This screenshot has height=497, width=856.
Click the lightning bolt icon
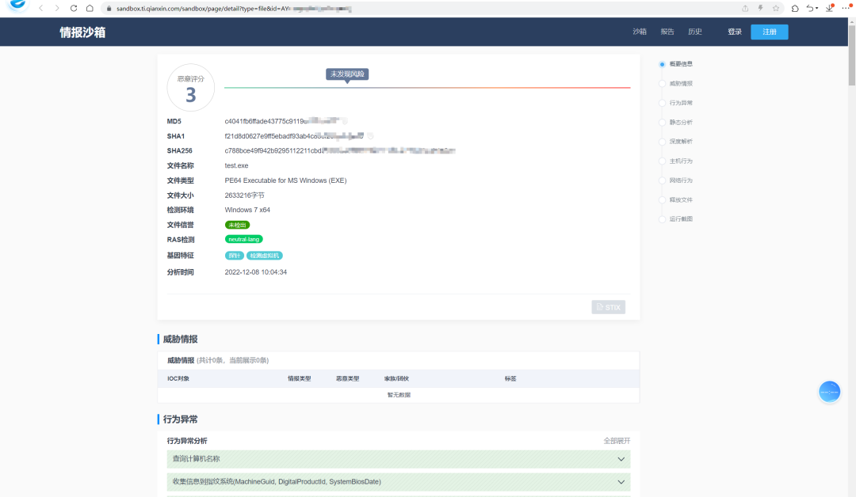tap(760, 8)
